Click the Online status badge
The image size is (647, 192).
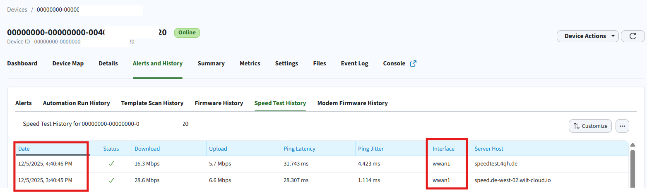click(187, 33)
